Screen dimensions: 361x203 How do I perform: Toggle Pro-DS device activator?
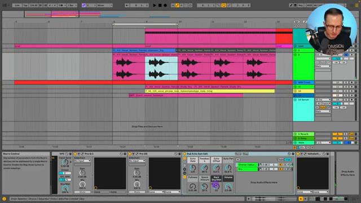tap(130, 154)
